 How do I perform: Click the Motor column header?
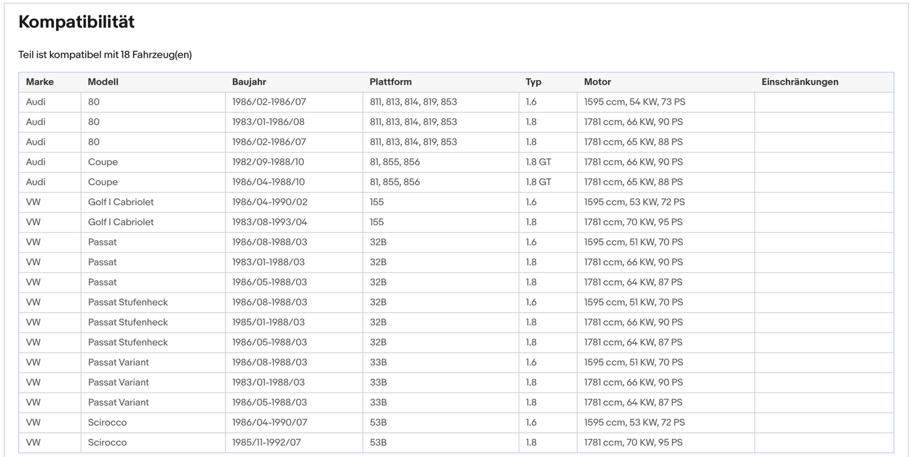point(597,82)
